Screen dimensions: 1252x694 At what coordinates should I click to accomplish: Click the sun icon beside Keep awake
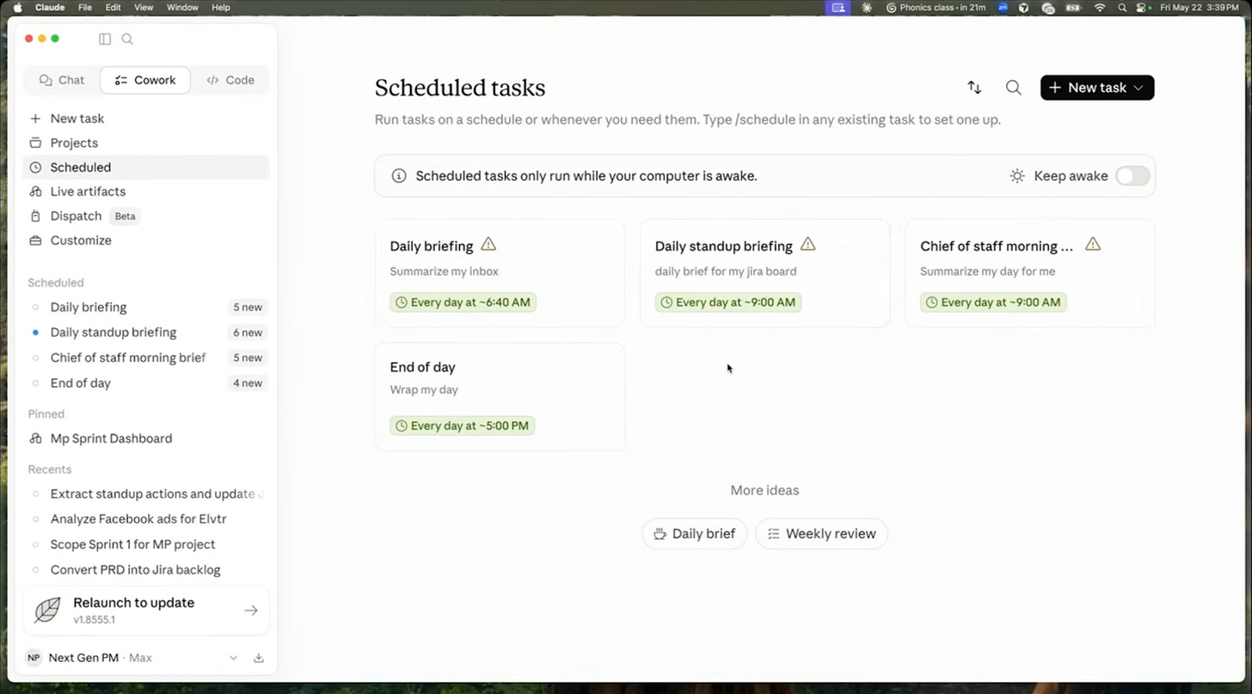1017,176
